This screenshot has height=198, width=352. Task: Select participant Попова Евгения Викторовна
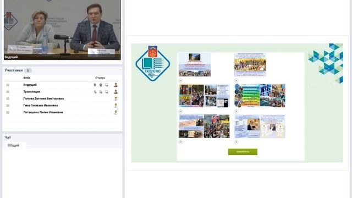coord(43,98)
